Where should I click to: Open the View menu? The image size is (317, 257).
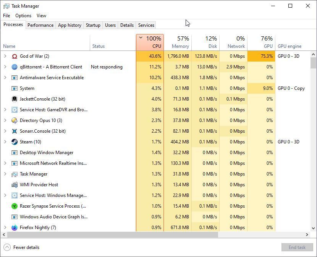coord(41,16)
